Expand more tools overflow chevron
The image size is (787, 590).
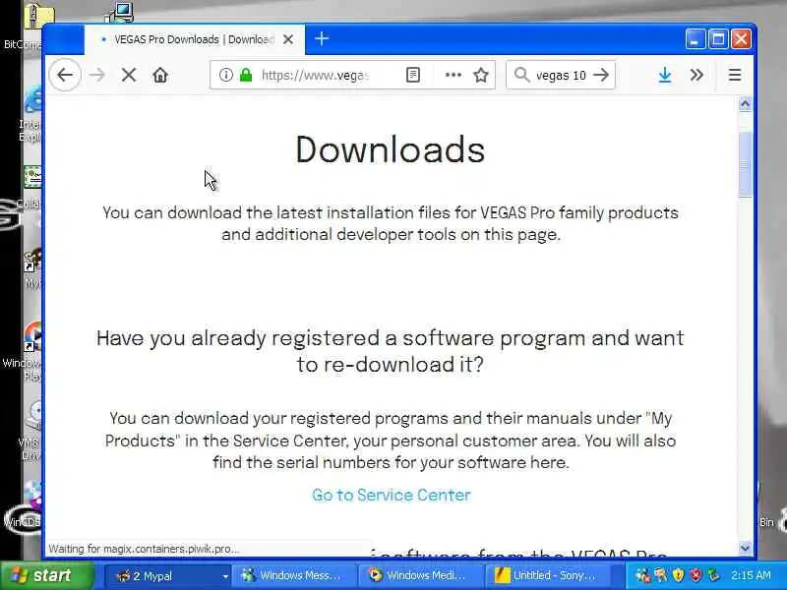(696, 76)
